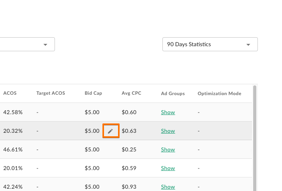Screen dimensions: 282x191
Task: Click Bid Cap $5.00 in the $0.59 CPC row
Action: tap(92, 168)
